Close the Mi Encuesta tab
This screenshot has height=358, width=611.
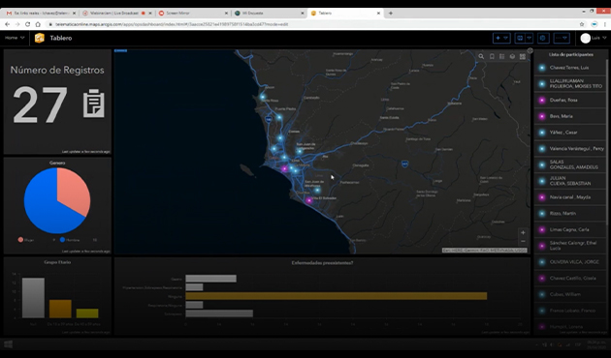coord(303,13)
